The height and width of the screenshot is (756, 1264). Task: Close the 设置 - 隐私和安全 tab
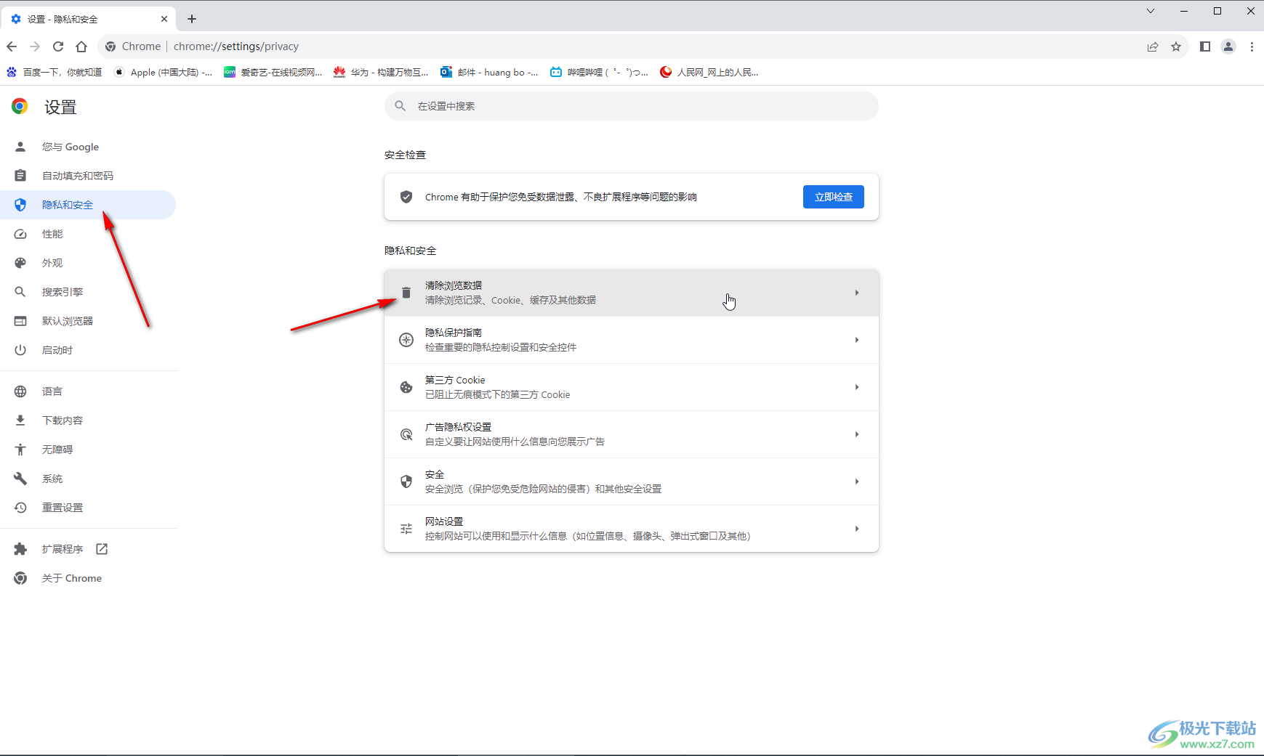tap(164, 19)
